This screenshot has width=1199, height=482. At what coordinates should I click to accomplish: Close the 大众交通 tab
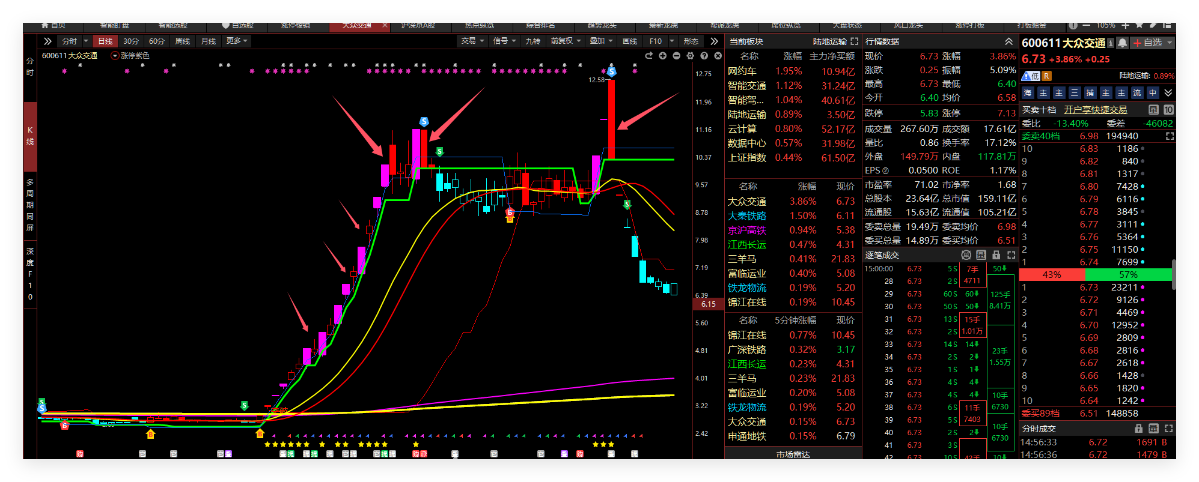tap(385, 26)
